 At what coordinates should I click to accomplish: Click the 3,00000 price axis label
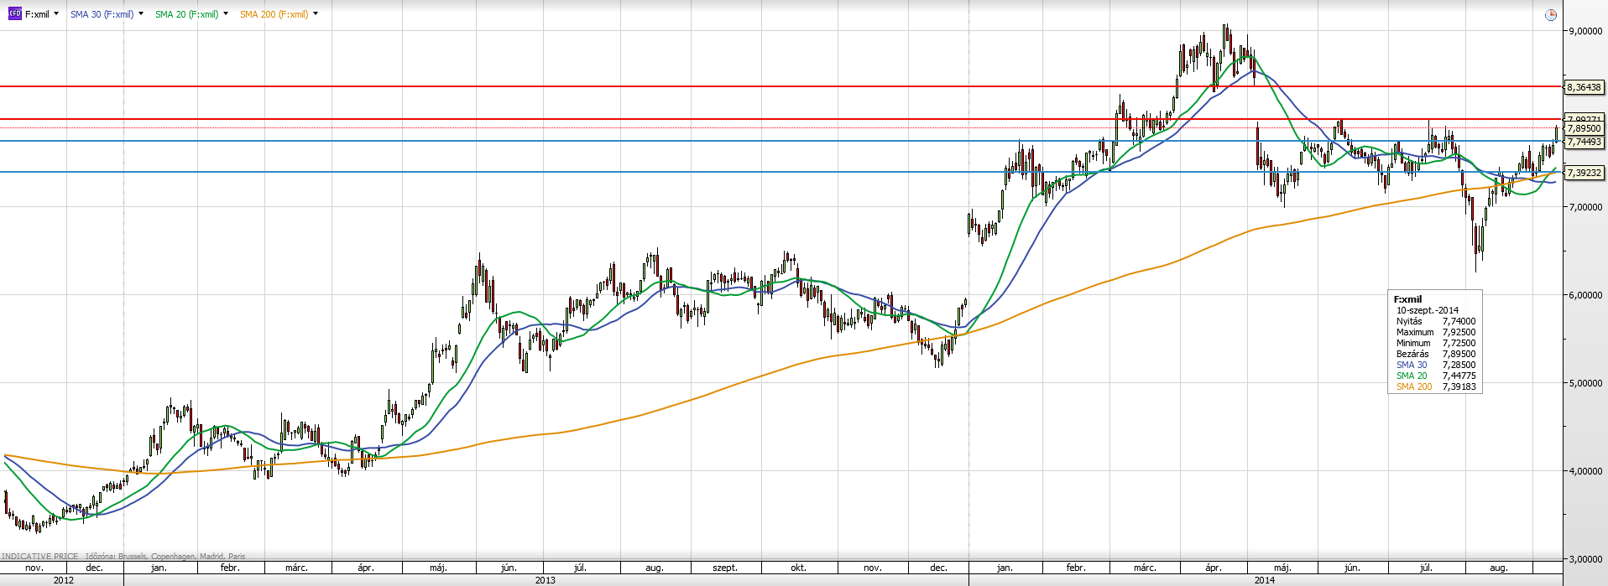click(x=1585, y=559)
